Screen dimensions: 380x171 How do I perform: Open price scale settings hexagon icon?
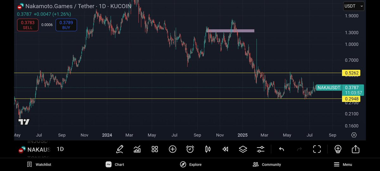pos(354,135)
